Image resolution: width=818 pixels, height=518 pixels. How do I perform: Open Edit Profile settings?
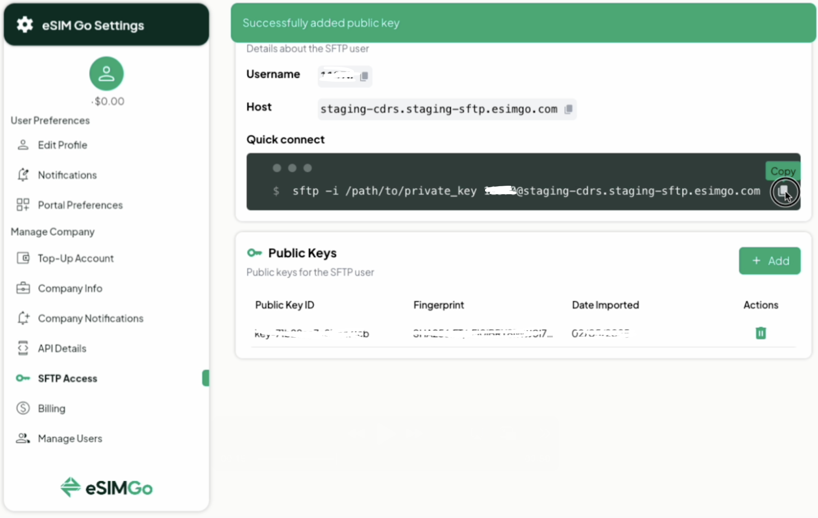point(62,145)
